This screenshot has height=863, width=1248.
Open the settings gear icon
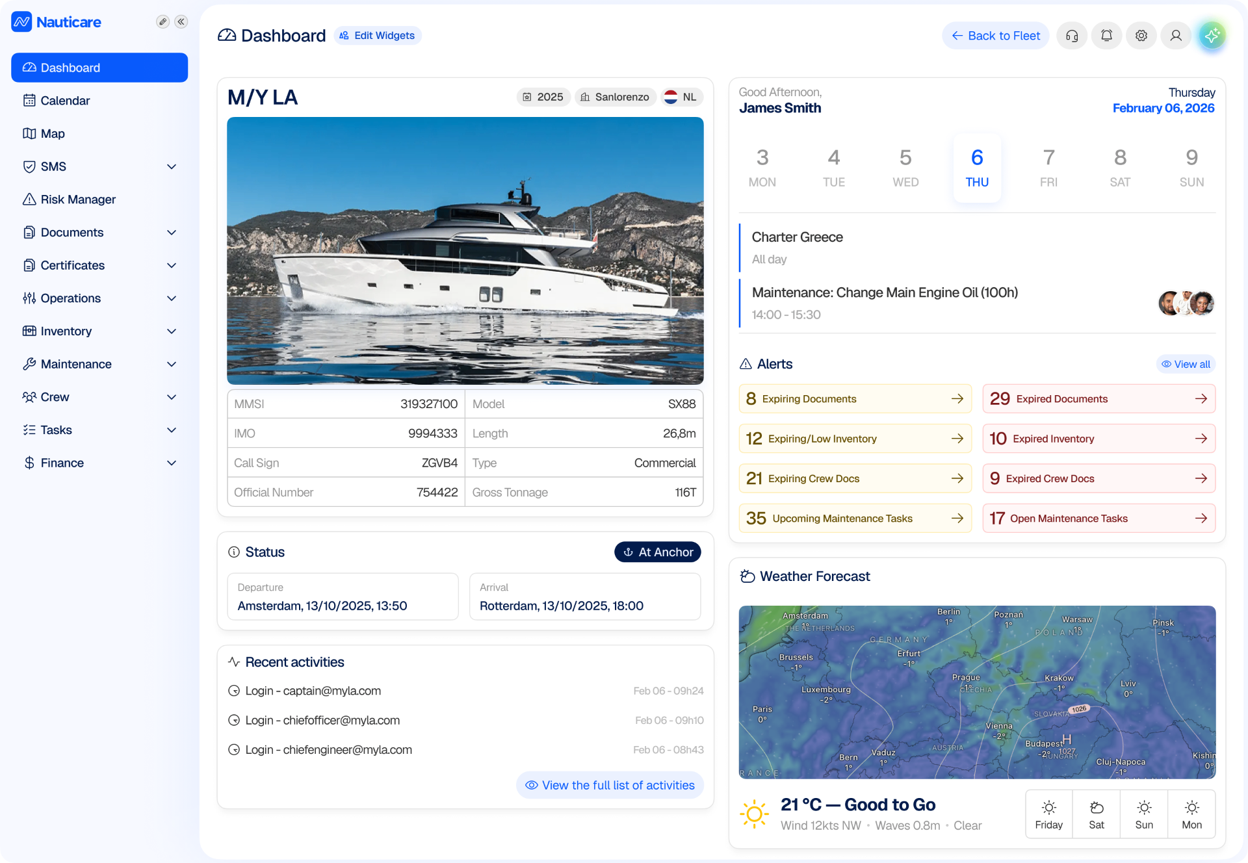(x=1141, y=36)
